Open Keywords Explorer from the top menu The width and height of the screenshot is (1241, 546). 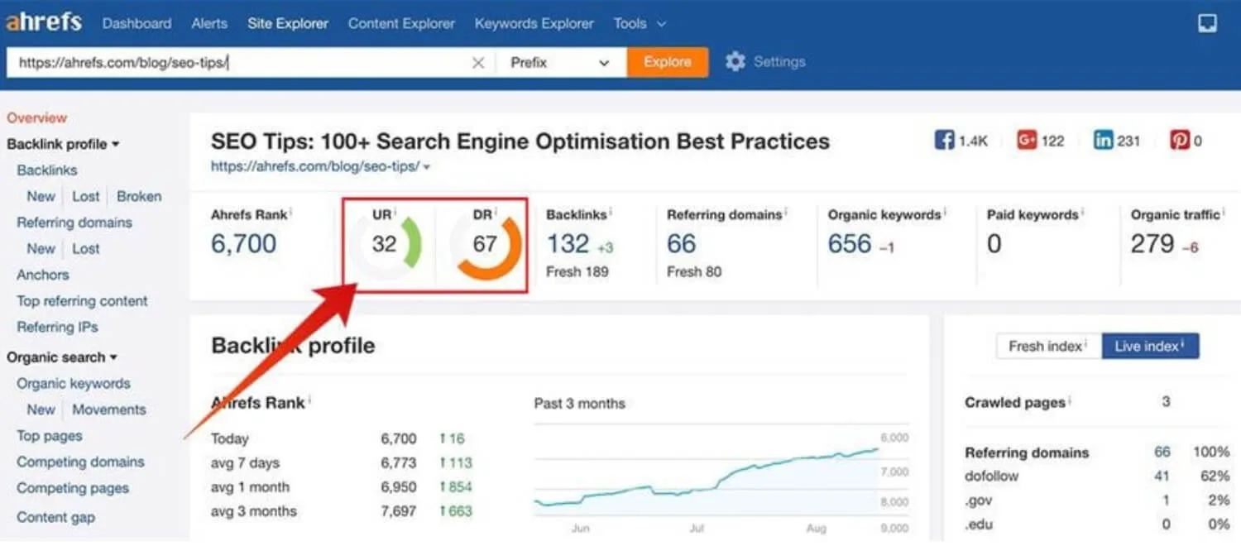click(x=534, y=23)
